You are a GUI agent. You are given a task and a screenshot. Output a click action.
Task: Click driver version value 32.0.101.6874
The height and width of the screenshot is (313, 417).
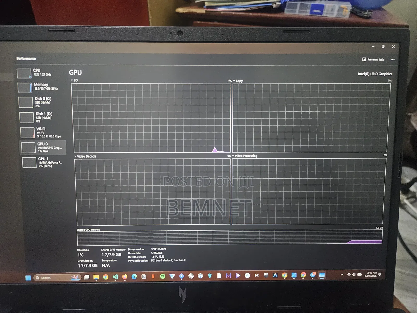click(158, 249)
